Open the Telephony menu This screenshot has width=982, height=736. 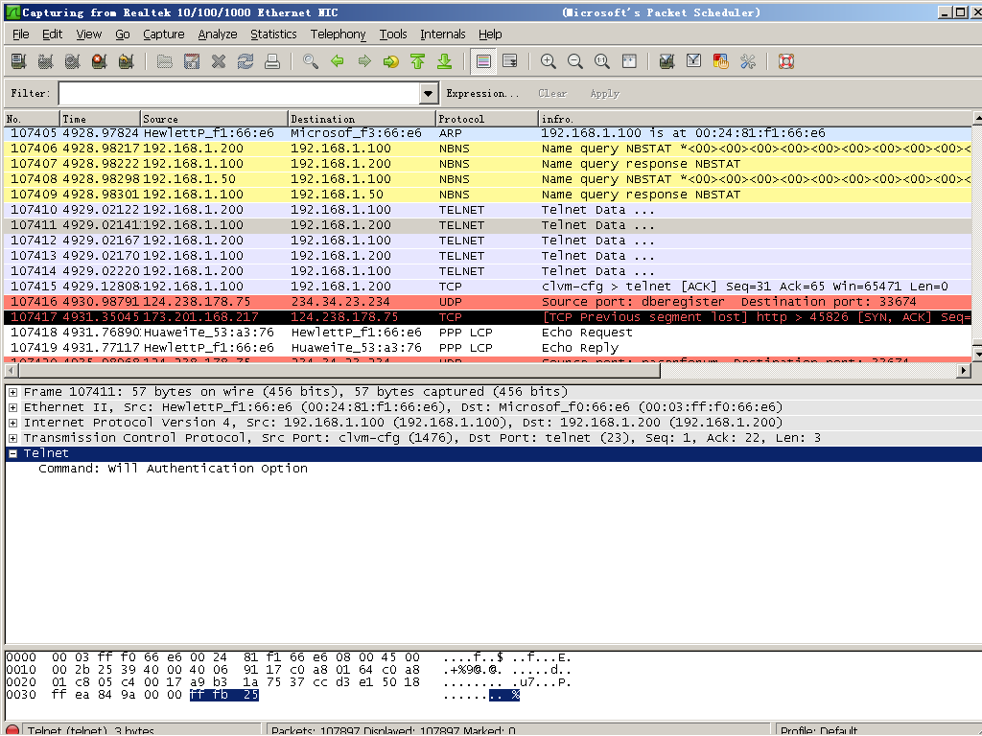point(338,34)
